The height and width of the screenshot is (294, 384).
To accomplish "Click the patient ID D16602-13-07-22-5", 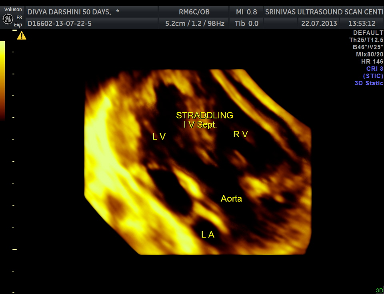I will (x=59, y=24).
